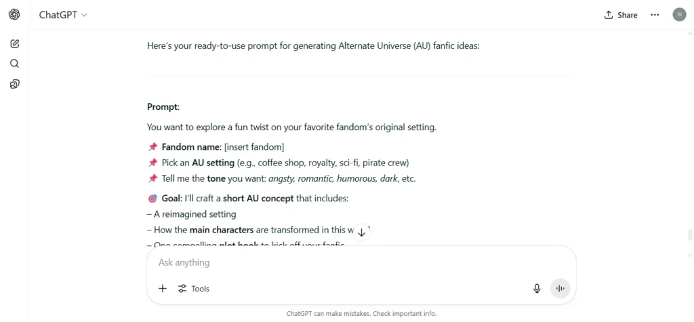Viewport: 694px width, 322px height.
Task: Expand the ChatGPT model dropdown
Action: pos(63,15)
